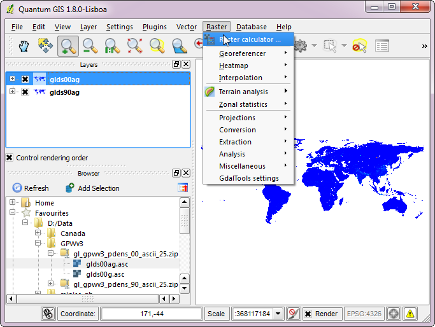Collapse gl_gpwv3_pdens_00_ascii_25.zip node
Screen dimensions: 435x327
[x=50, y=253]
